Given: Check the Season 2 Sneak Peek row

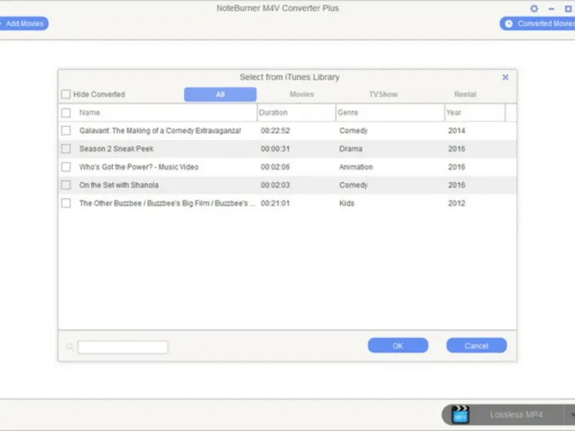Looking at the screenshot, I should click(66, 149).
